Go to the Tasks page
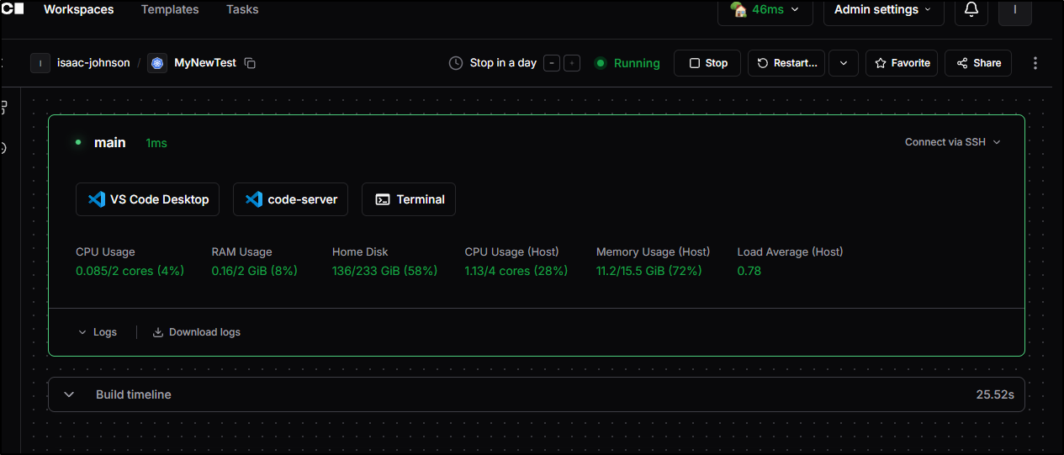The image size is (1064, 455). tap(242, 10)
